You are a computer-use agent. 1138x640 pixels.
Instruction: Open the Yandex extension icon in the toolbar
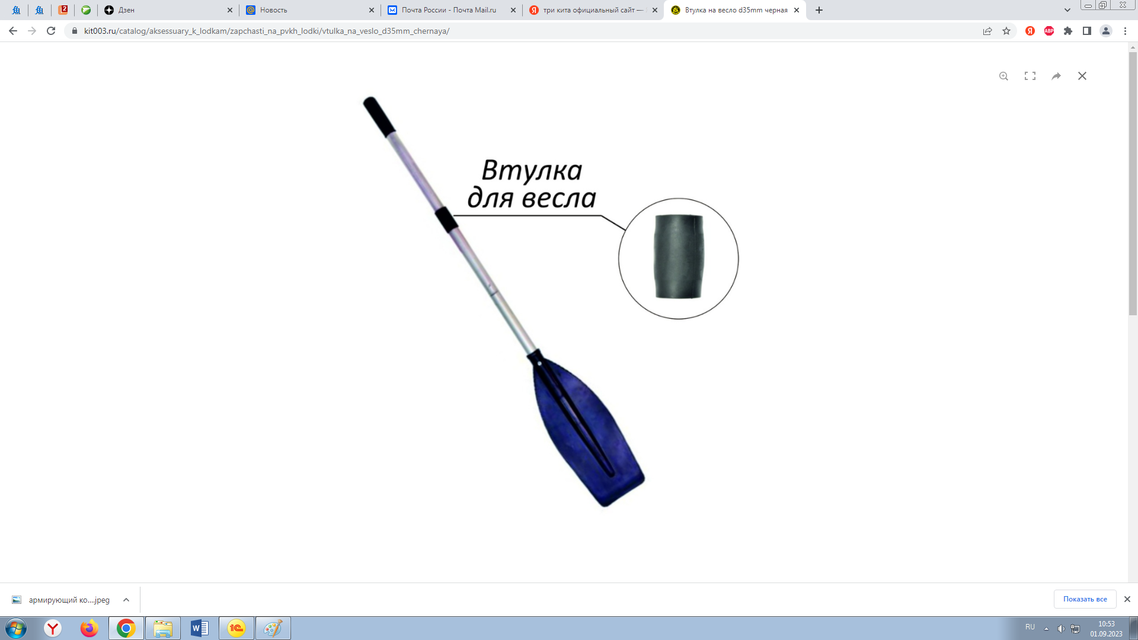coord(1030,31)
